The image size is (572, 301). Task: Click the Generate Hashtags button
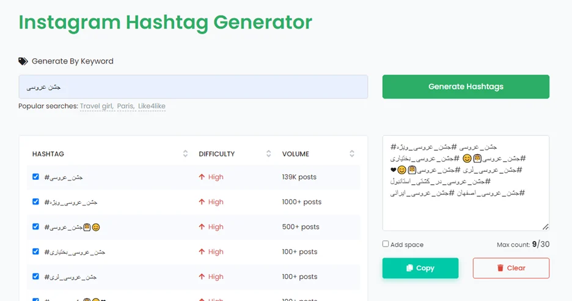(x=466, y=87)
